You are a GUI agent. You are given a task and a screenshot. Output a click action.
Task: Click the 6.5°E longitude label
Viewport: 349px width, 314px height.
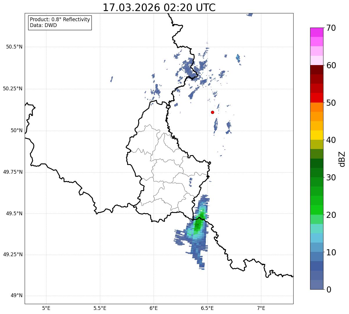[x=207, y=308]
